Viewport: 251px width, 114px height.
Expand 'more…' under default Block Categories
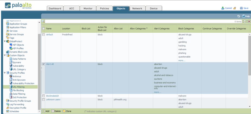coord(182,60)
